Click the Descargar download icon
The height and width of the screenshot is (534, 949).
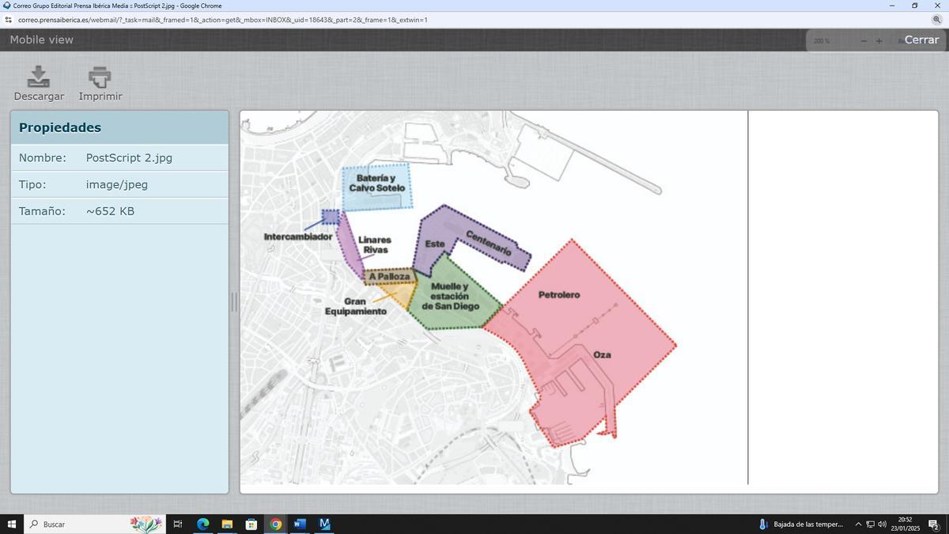38,77
